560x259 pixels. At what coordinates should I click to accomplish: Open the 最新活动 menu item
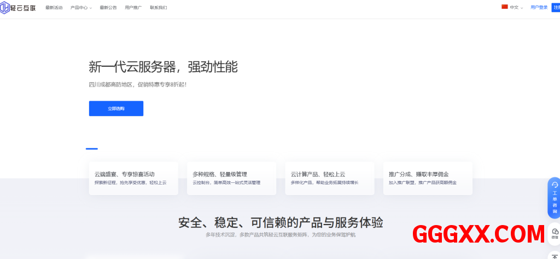click(54, 8)
